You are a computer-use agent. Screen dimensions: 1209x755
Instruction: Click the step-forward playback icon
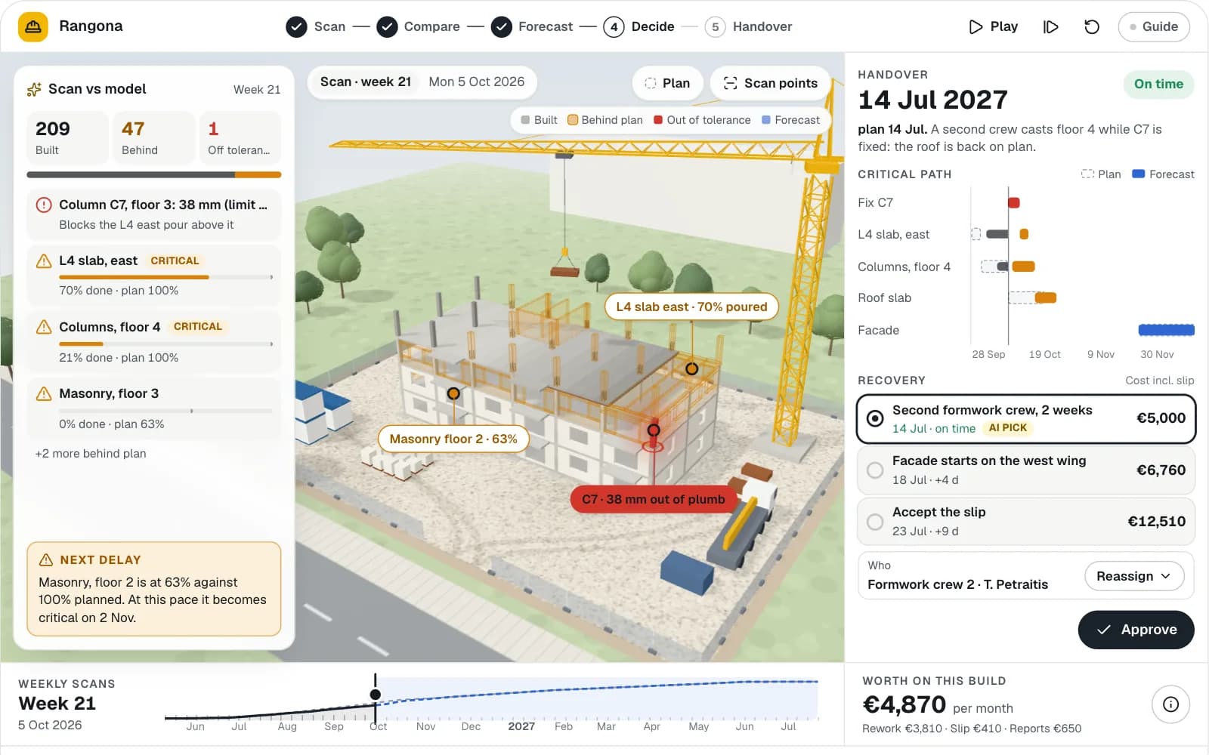(x=1050, y=26)
